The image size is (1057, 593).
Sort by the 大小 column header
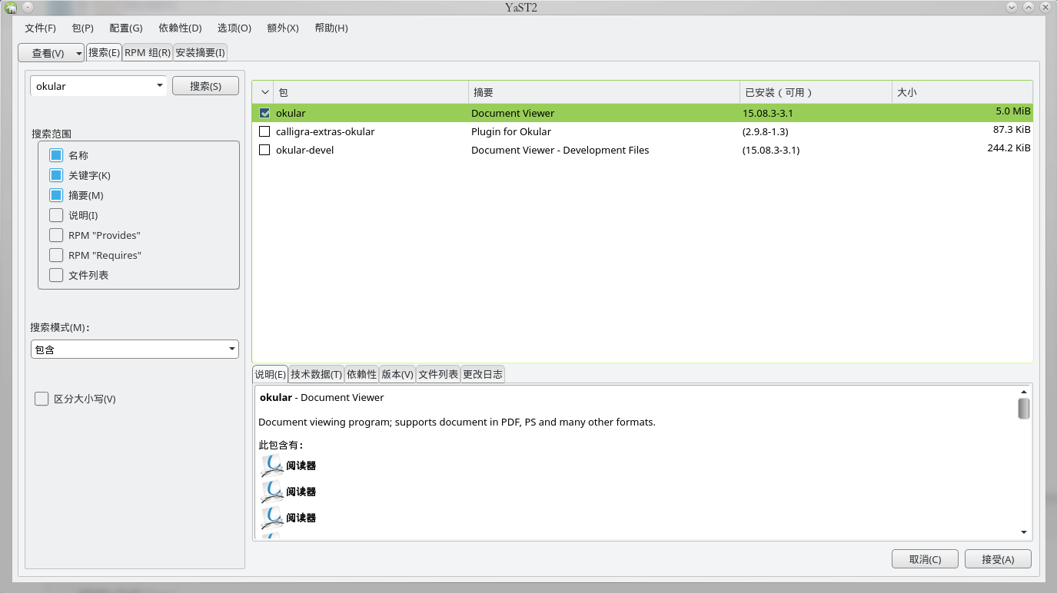tap(962, 92)
